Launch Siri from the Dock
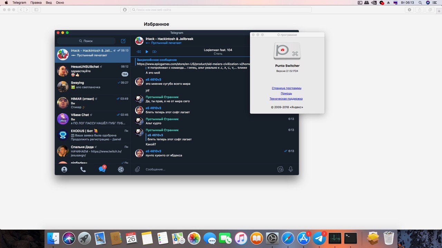Screen dimensions: 442x248 click(69, 238)
